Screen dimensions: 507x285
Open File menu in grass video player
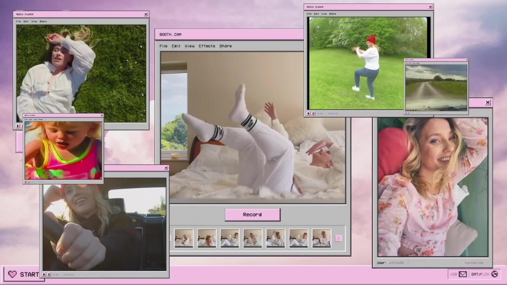[19, 21]
